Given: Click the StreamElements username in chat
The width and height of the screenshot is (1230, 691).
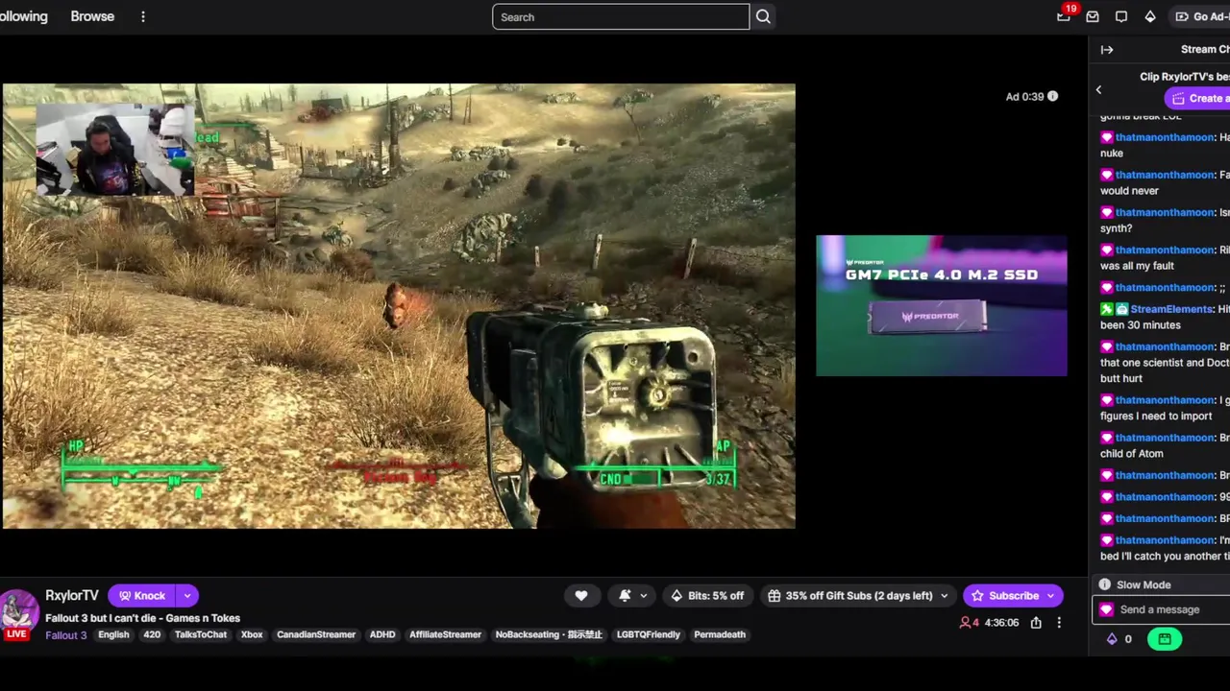Looking at the screenshot, I should 1171,309.
